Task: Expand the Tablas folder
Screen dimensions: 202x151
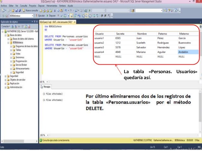Action: tap(11, 50)
